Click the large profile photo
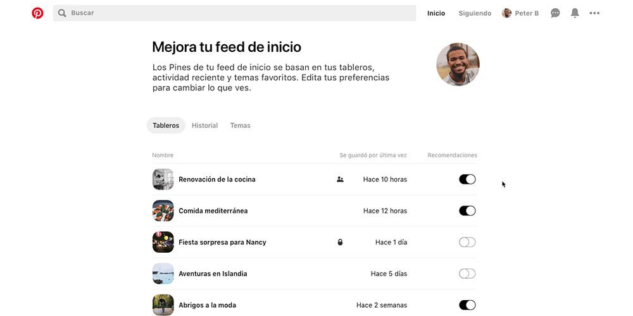 pos(458,64)
